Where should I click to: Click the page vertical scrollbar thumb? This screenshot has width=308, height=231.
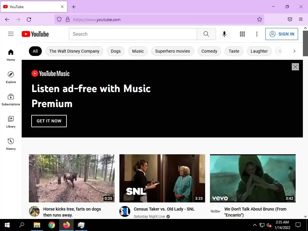click(306, 43)
